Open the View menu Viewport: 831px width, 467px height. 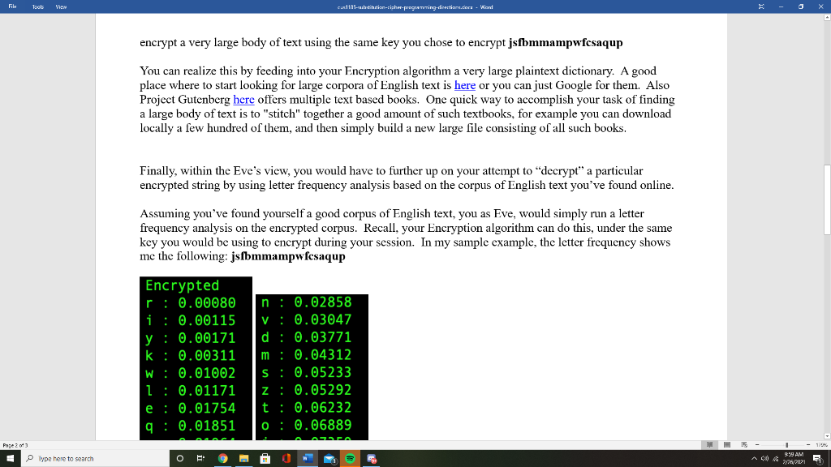tap(59, 6)
